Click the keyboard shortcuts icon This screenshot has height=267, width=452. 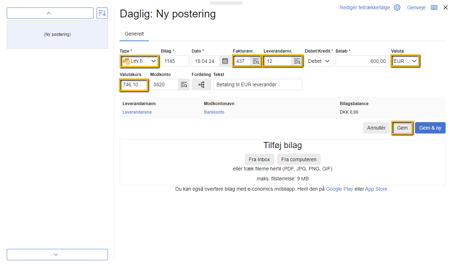(x=434, y=7)
